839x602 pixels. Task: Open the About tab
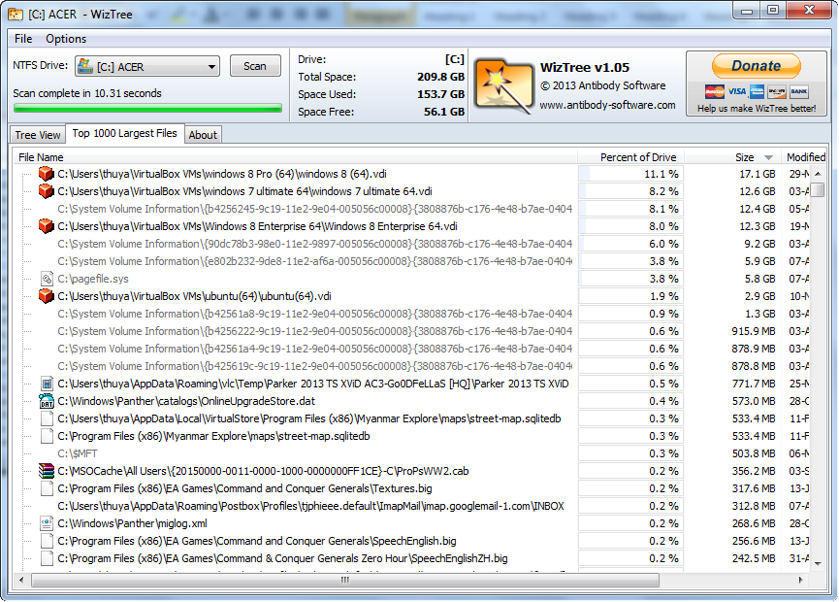coord(203,135)
